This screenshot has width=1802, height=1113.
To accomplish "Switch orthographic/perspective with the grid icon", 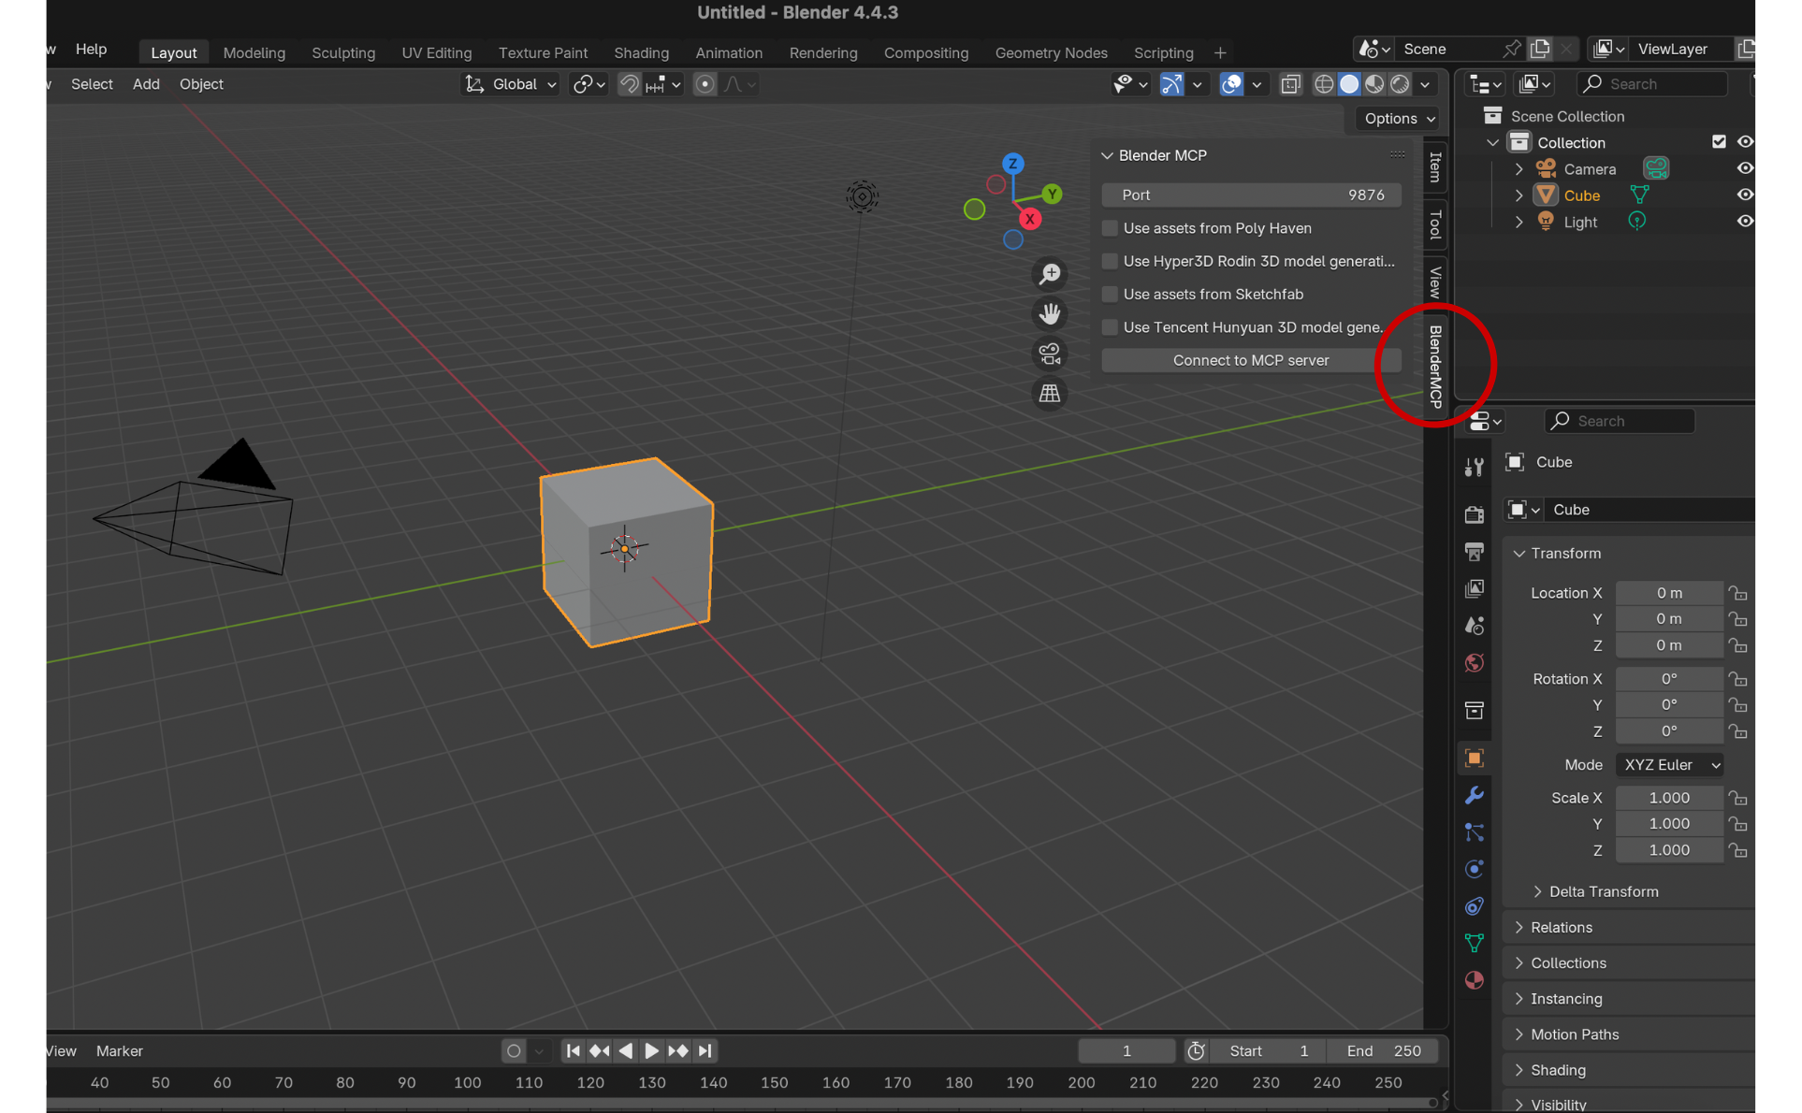I will tap(1050, 394).
